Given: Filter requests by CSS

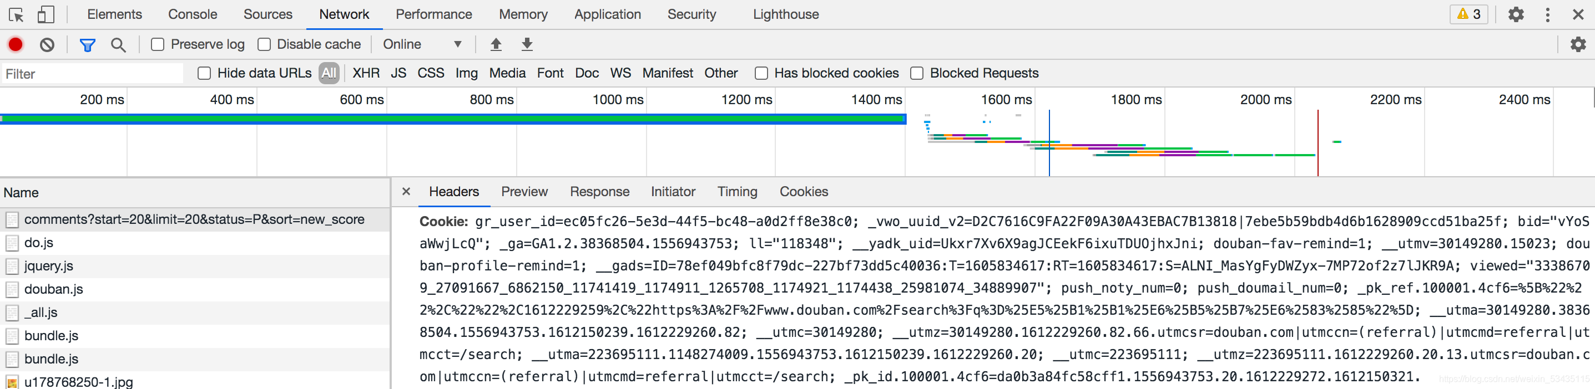Looking at the screenshot, I should (x=431, y=74).
